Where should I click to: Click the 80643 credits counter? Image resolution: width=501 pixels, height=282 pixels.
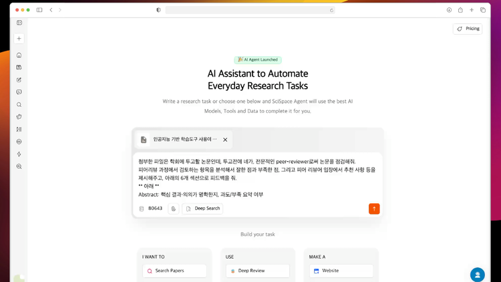pos(151,208)
